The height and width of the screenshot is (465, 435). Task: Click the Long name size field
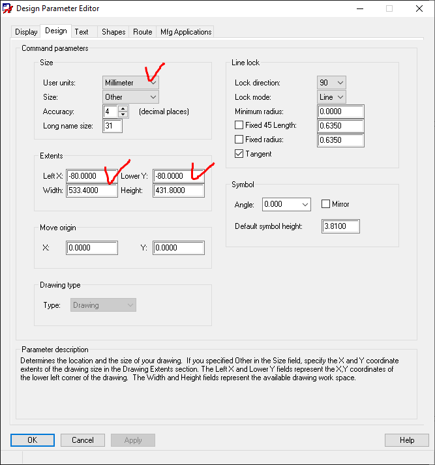pyautogui.click(x=112, y=126)
